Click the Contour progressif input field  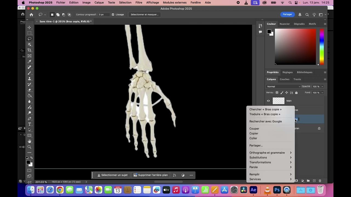104,15
